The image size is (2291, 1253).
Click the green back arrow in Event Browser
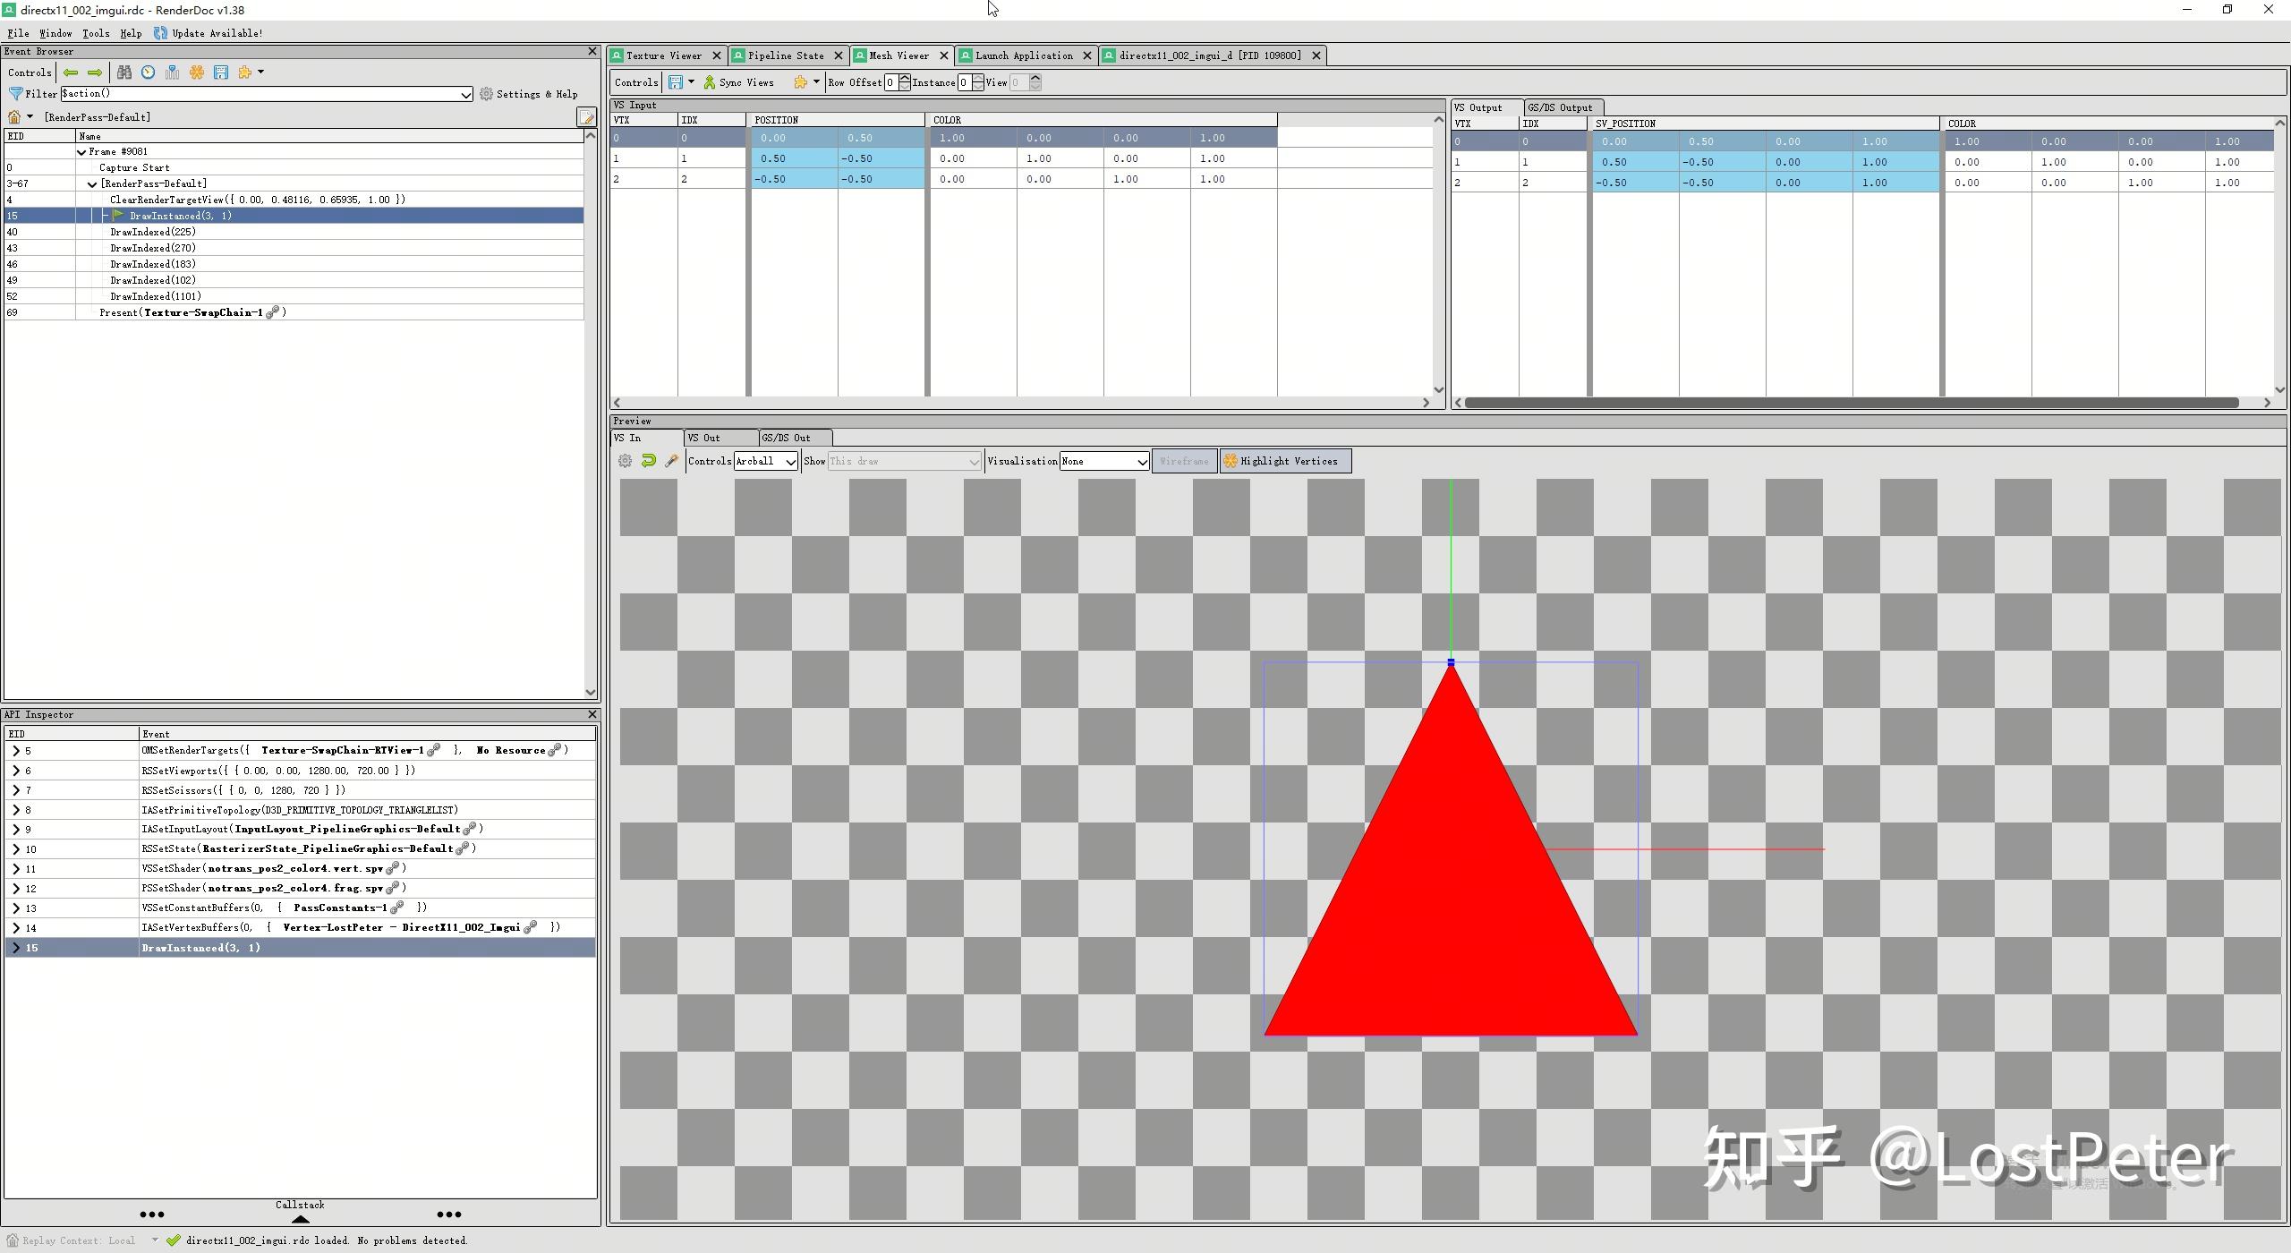tap(71, 72)
